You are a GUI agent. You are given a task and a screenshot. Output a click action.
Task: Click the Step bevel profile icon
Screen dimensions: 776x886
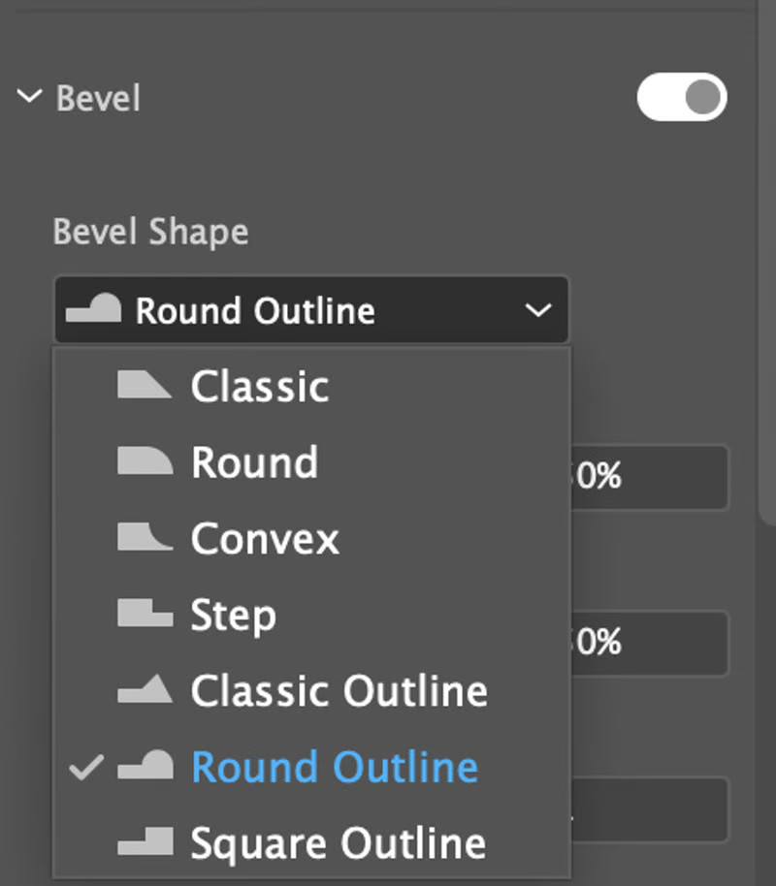[144, 614]
